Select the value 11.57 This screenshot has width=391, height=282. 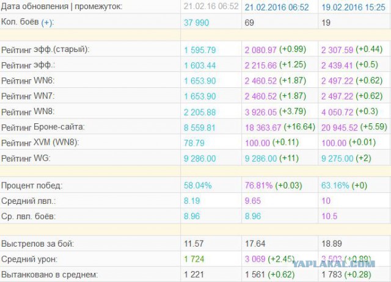pyautogui.click(x=194, y=244)
